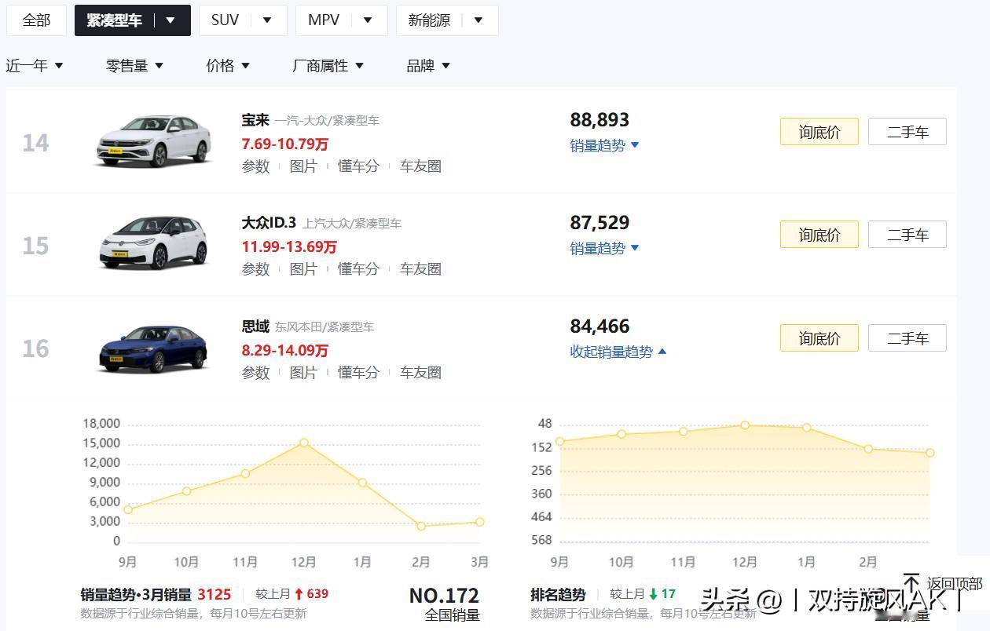Screen dimensions: 990x631
Task: Select September point on sales trend chart
Action: [128, 509]
